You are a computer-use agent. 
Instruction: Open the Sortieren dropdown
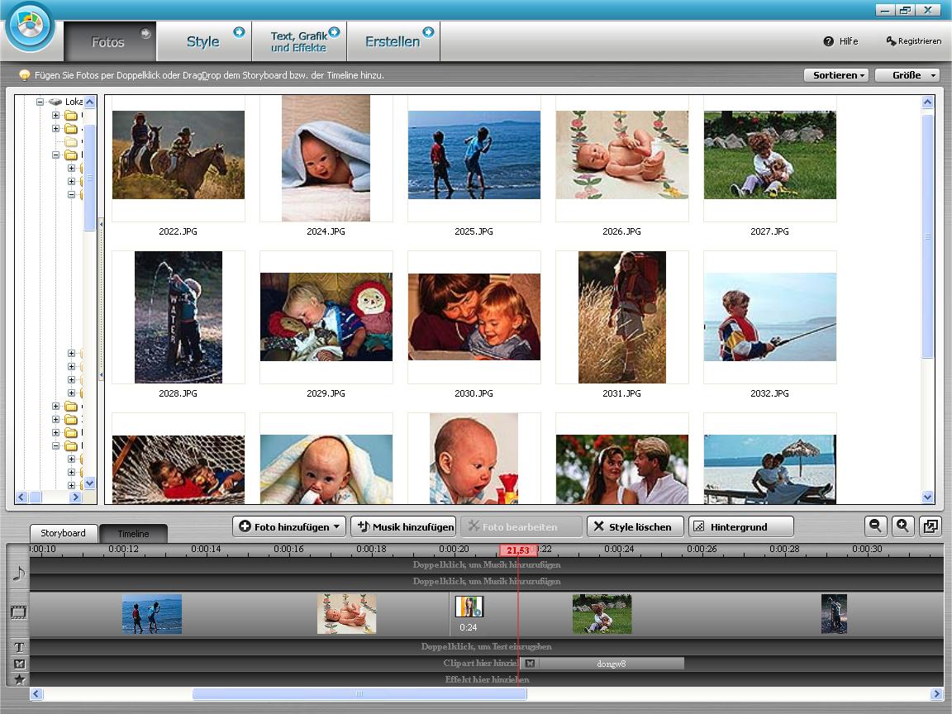[835, 75]
